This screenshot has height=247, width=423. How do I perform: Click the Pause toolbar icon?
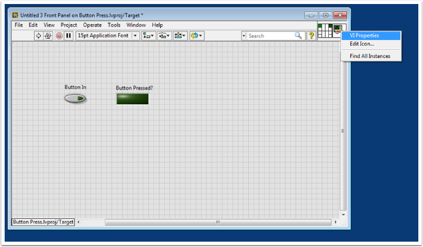click(x=69, y=35)
